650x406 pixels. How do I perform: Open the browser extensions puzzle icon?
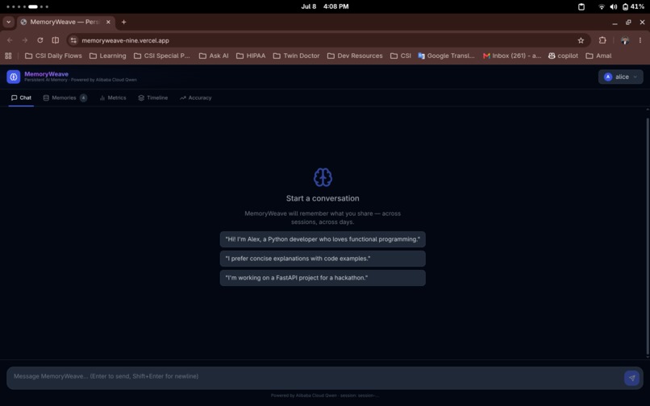[x=602, y=40]
